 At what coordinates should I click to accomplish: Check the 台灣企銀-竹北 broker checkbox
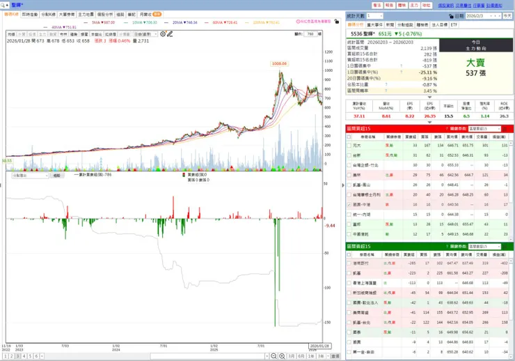tap(349, 165)
